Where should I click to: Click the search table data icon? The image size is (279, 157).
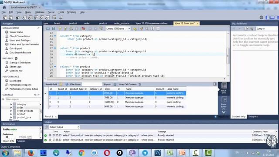tap(54, 17)
